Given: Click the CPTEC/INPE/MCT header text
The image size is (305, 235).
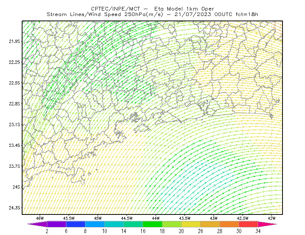Looking at the screenshot, I should coord(116,9).
